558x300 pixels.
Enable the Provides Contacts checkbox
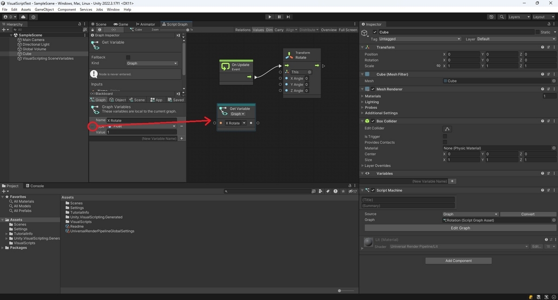[445, 142]
